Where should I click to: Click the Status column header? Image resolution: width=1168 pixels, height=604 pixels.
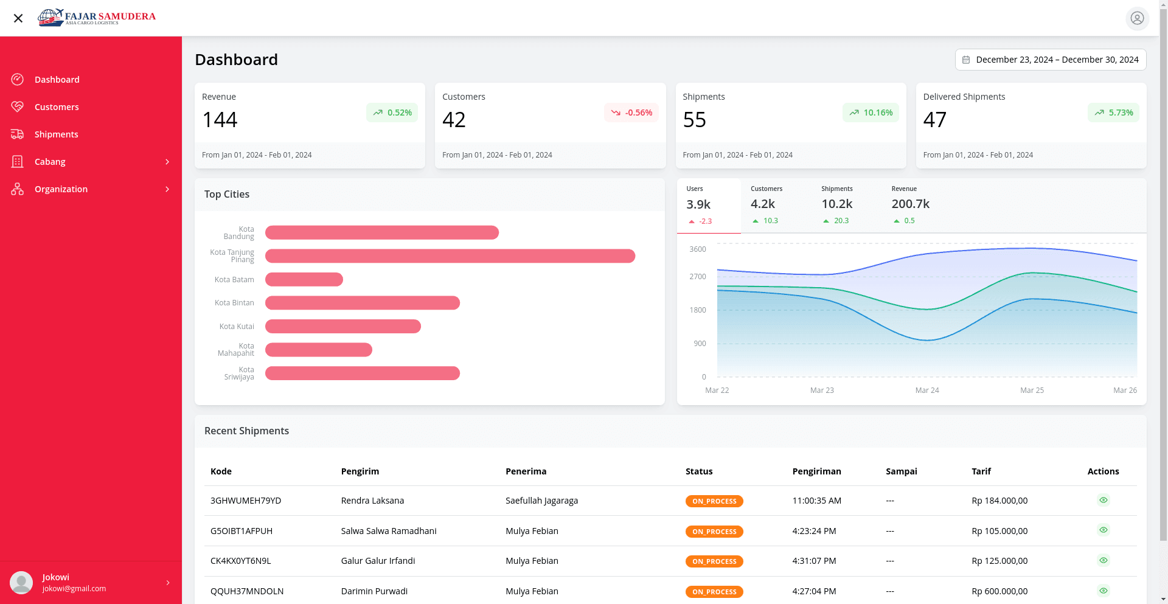[x=699, y=471]
